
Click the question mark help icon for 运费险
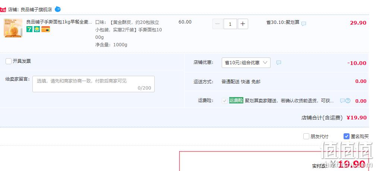[x=348, y=101]
